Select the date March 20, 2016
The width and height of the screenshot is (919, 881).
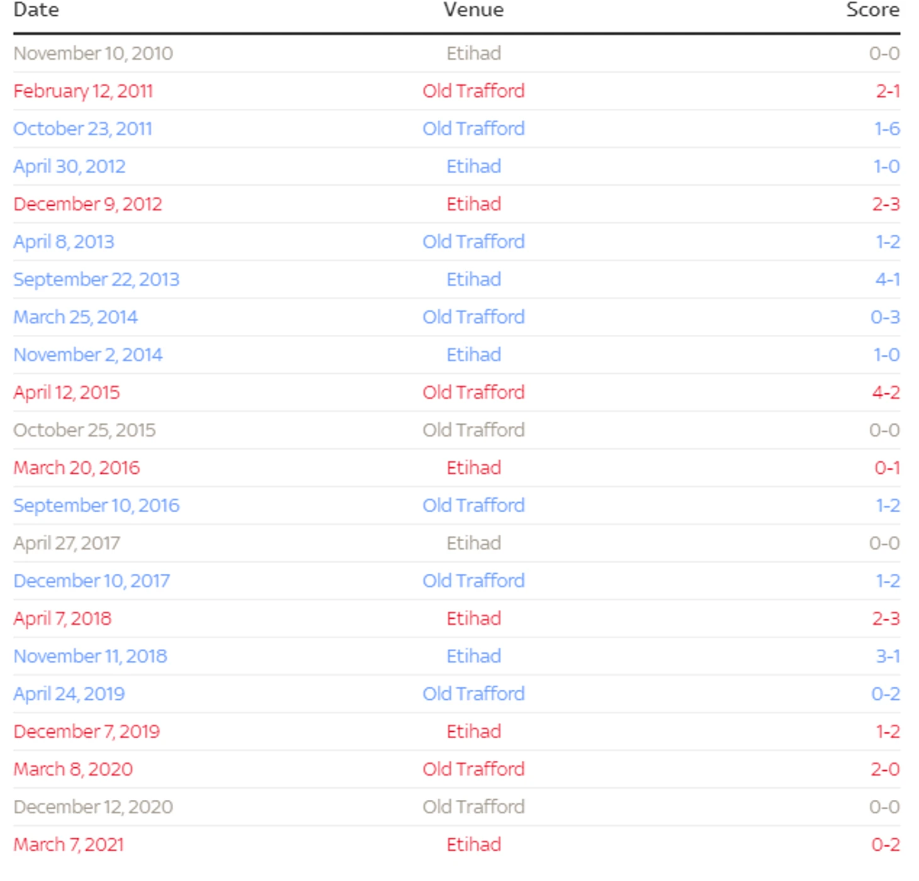click(x=76, y=468)
